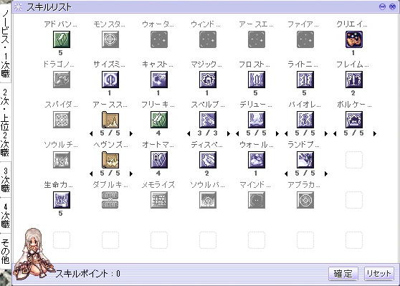Image resolution: width=400 pixels, height=286 pixels.
Task: Click the スパイダ... web skill icon
Action: click(x=62, y=120)
